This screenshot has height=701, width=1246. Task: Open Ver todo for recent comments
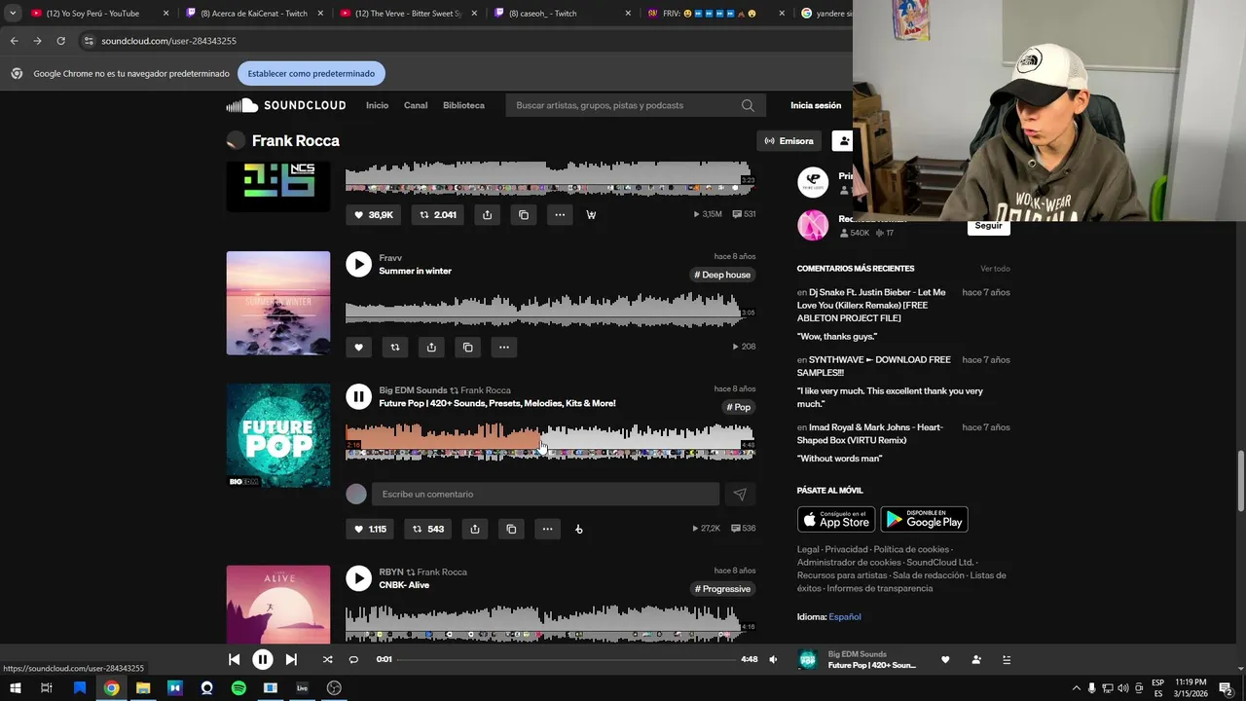[x=995, y=269]
